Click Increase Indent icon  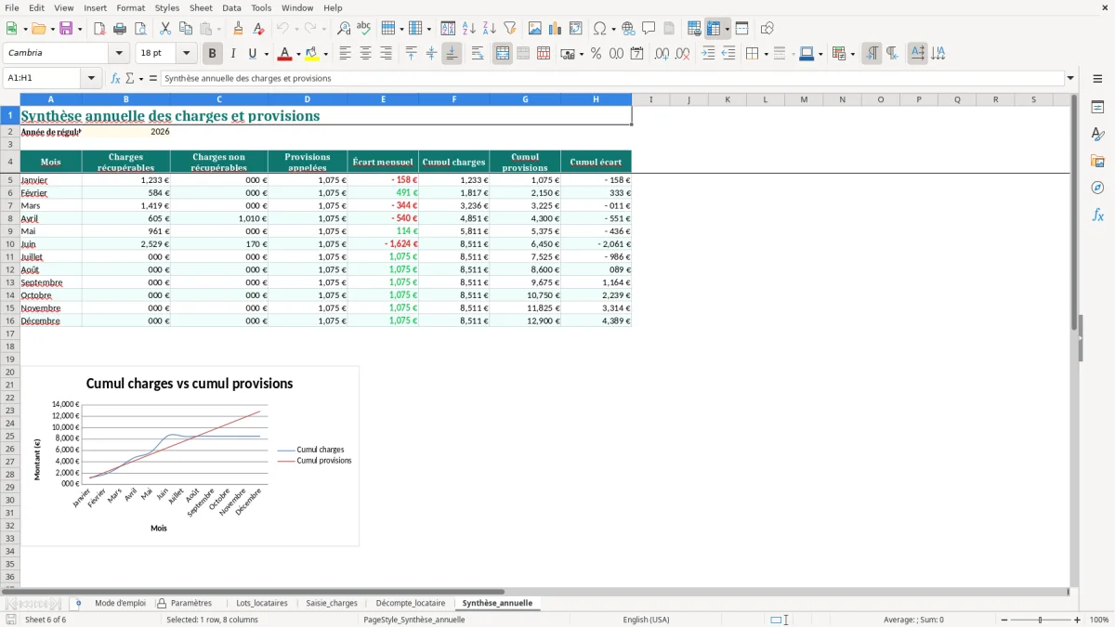tap(708, 54)
